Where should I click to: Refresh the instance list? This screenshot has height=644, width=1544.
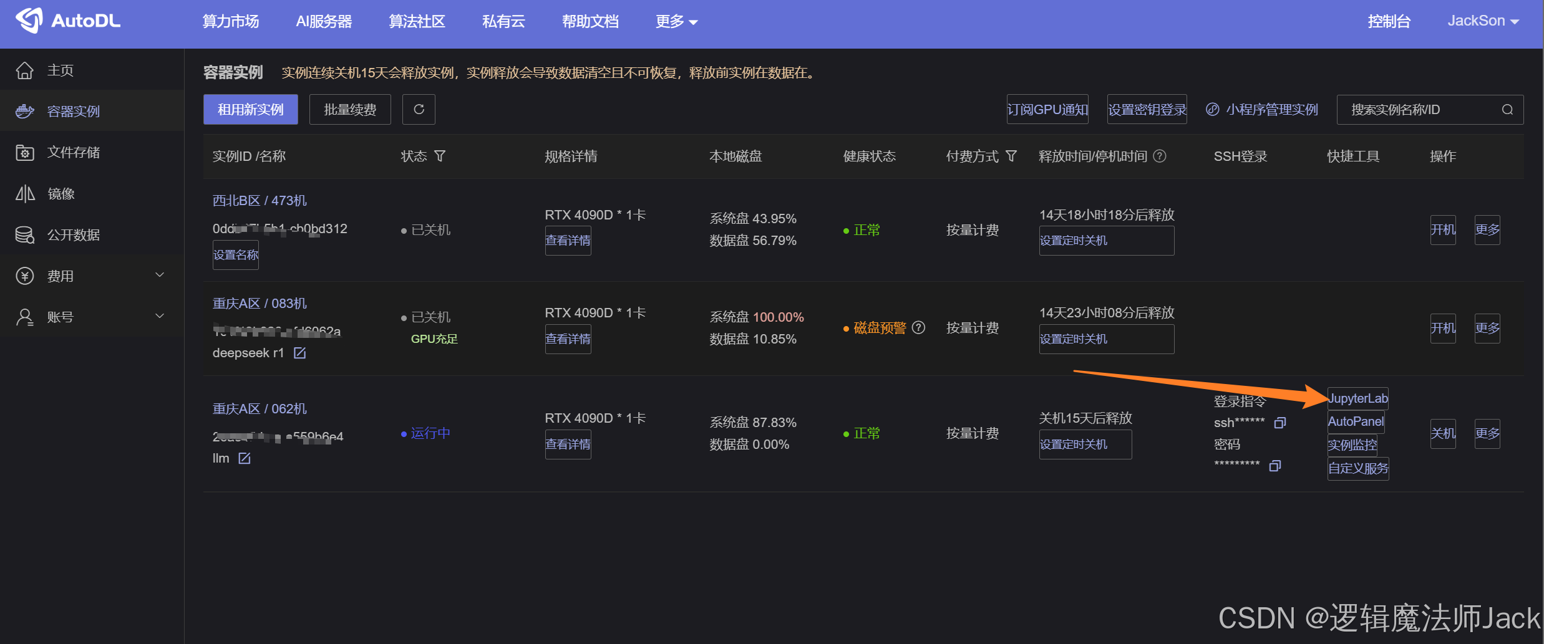click(419, 110)
